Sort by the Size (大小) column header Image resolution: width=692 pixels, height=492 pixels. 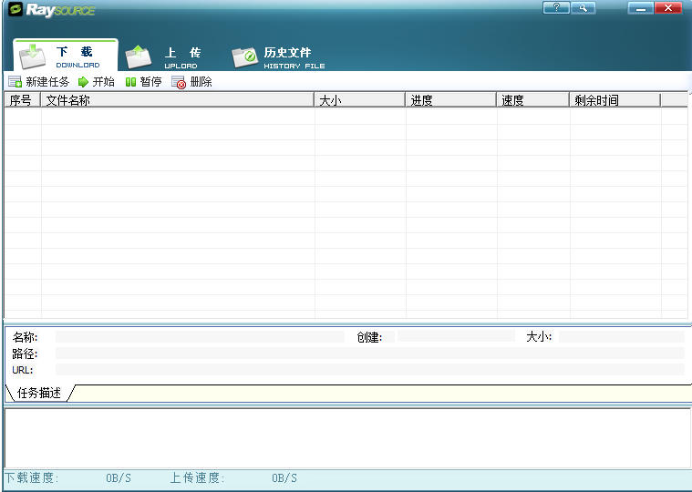(x=359, y=100)
